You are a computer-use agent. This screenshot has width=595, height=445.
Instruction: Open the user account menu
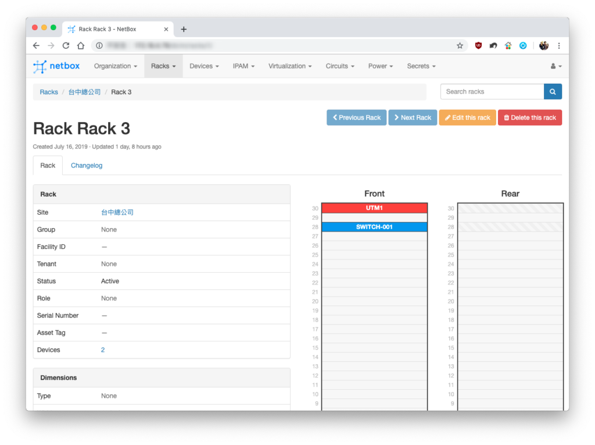point(556,66)
